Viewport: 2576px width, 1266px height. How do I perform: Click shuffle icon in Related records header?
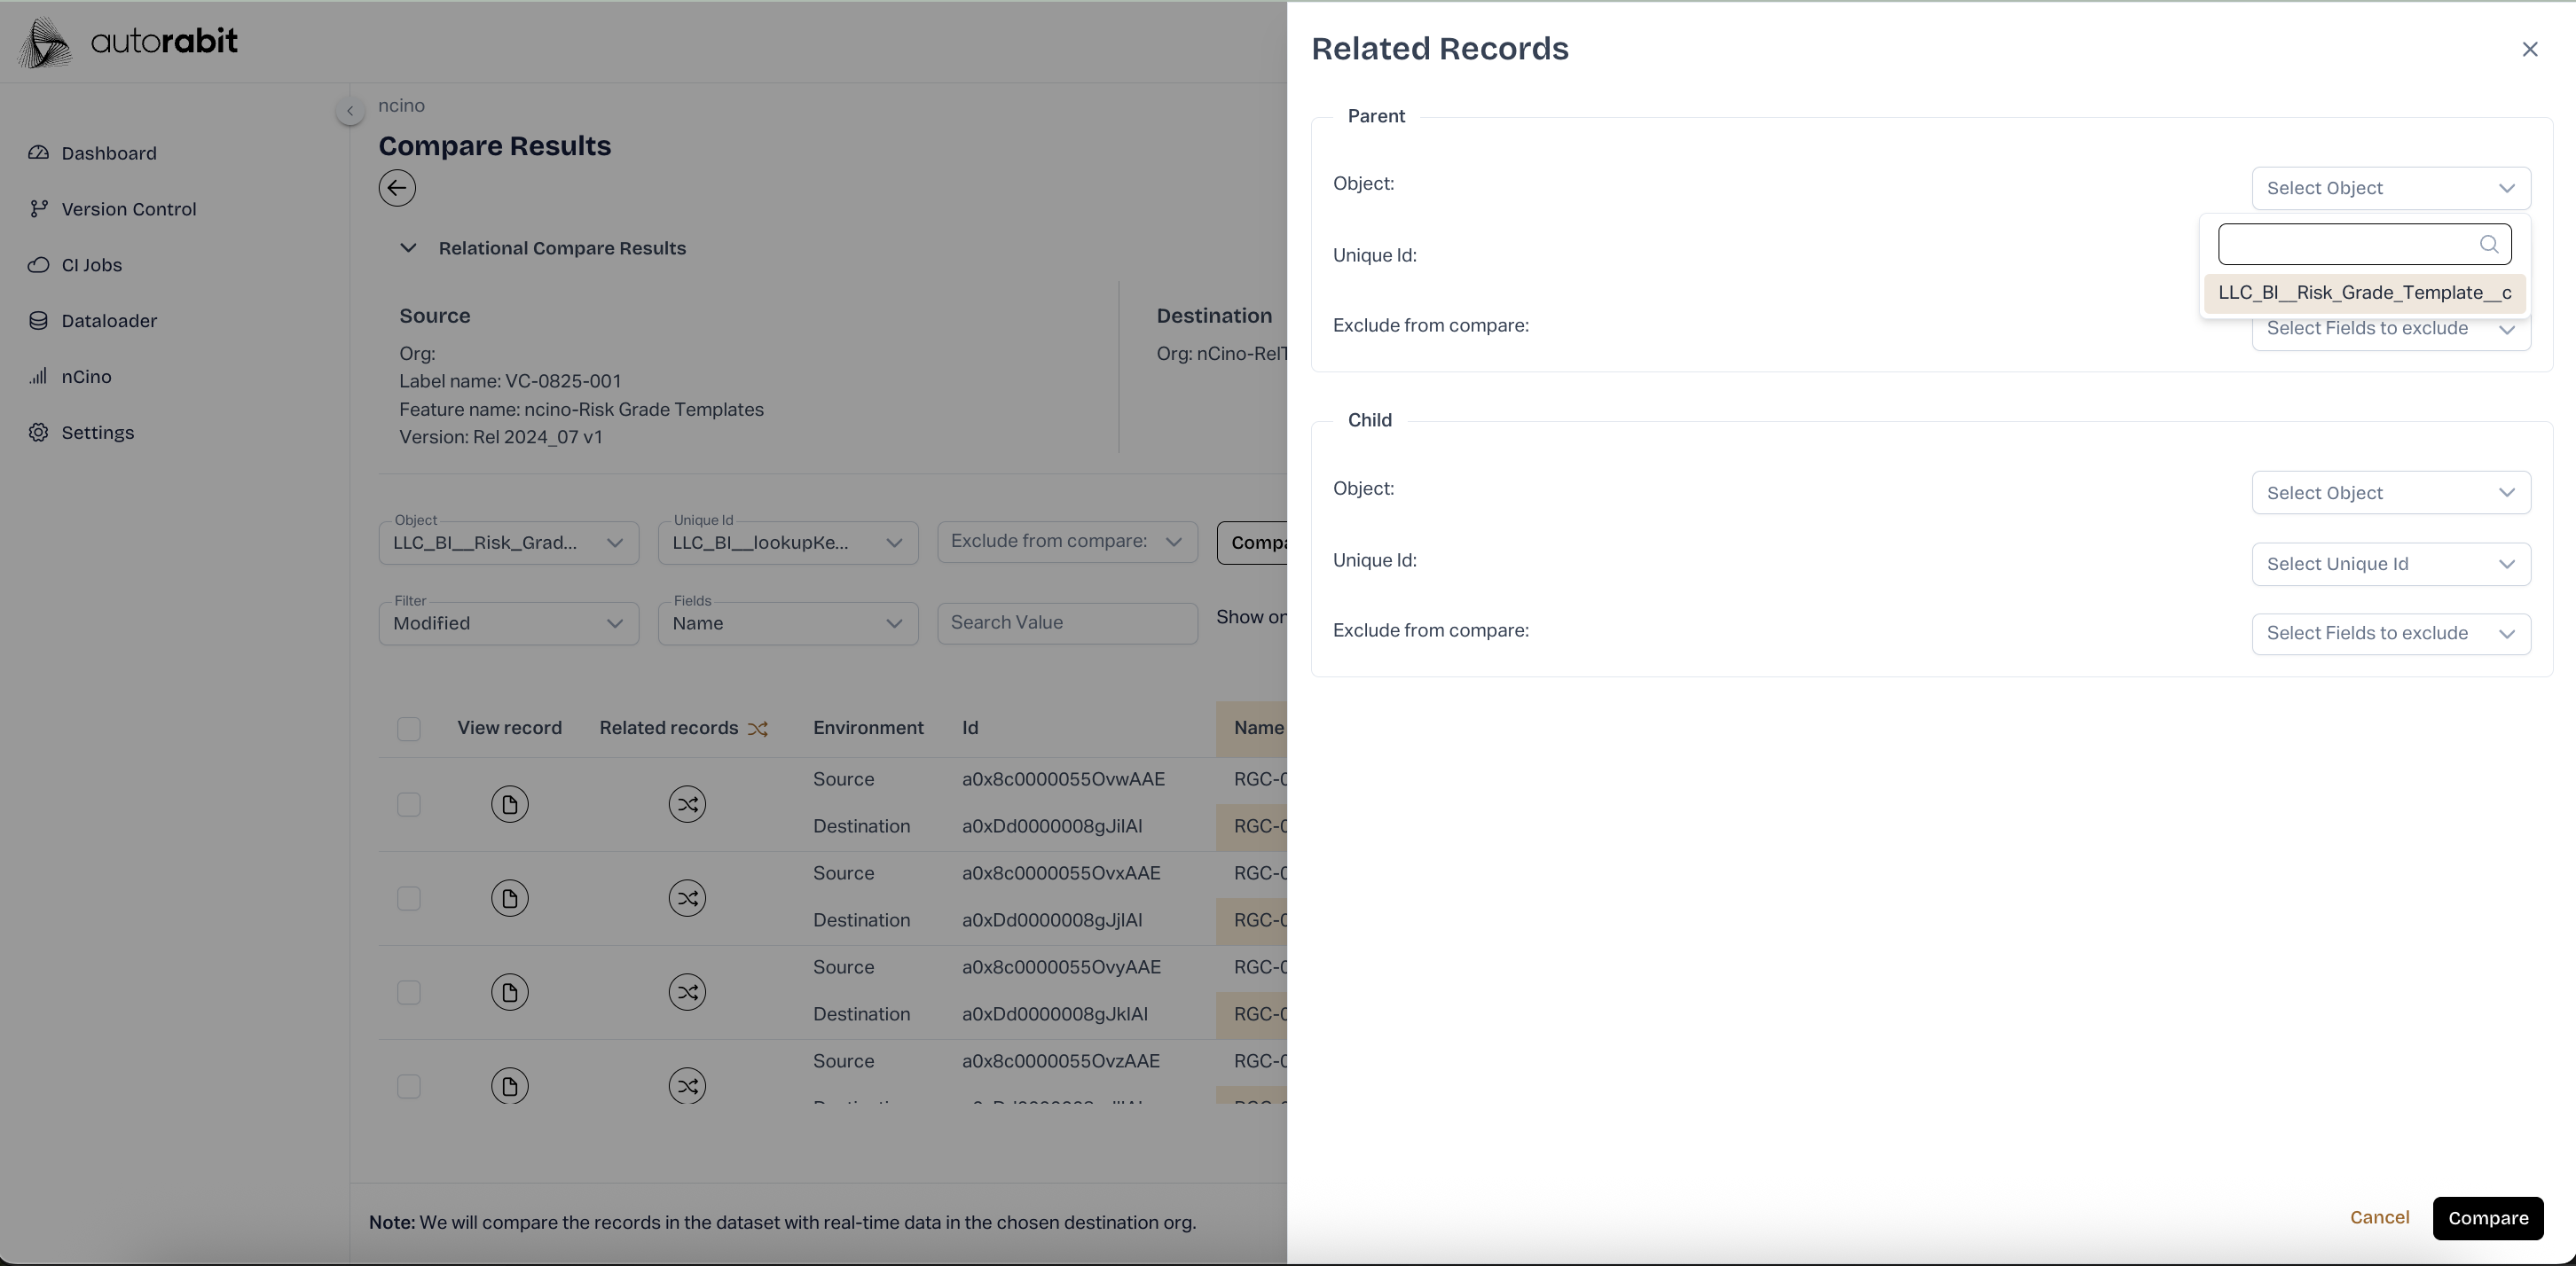point(758,730)
